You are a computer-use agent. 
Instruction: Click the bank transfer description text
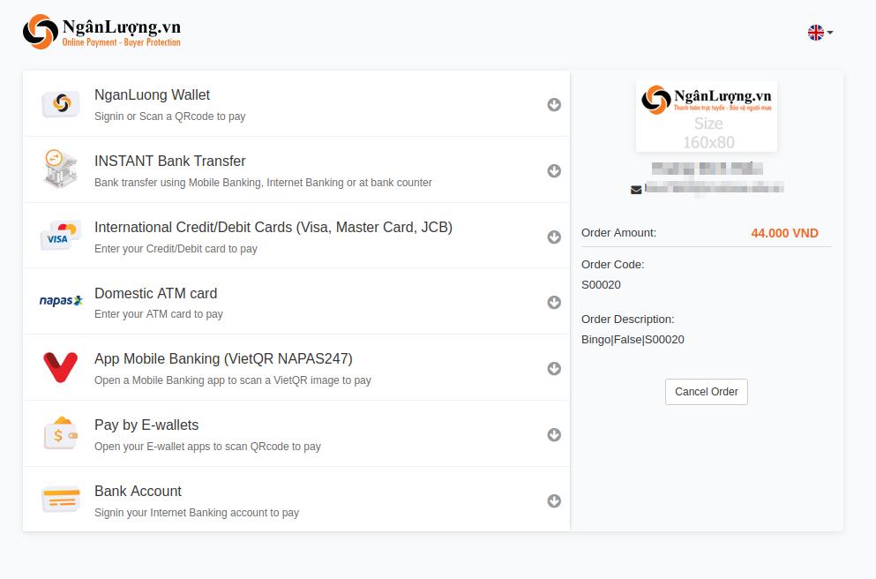pyautogui.click(x=263, y=183)
